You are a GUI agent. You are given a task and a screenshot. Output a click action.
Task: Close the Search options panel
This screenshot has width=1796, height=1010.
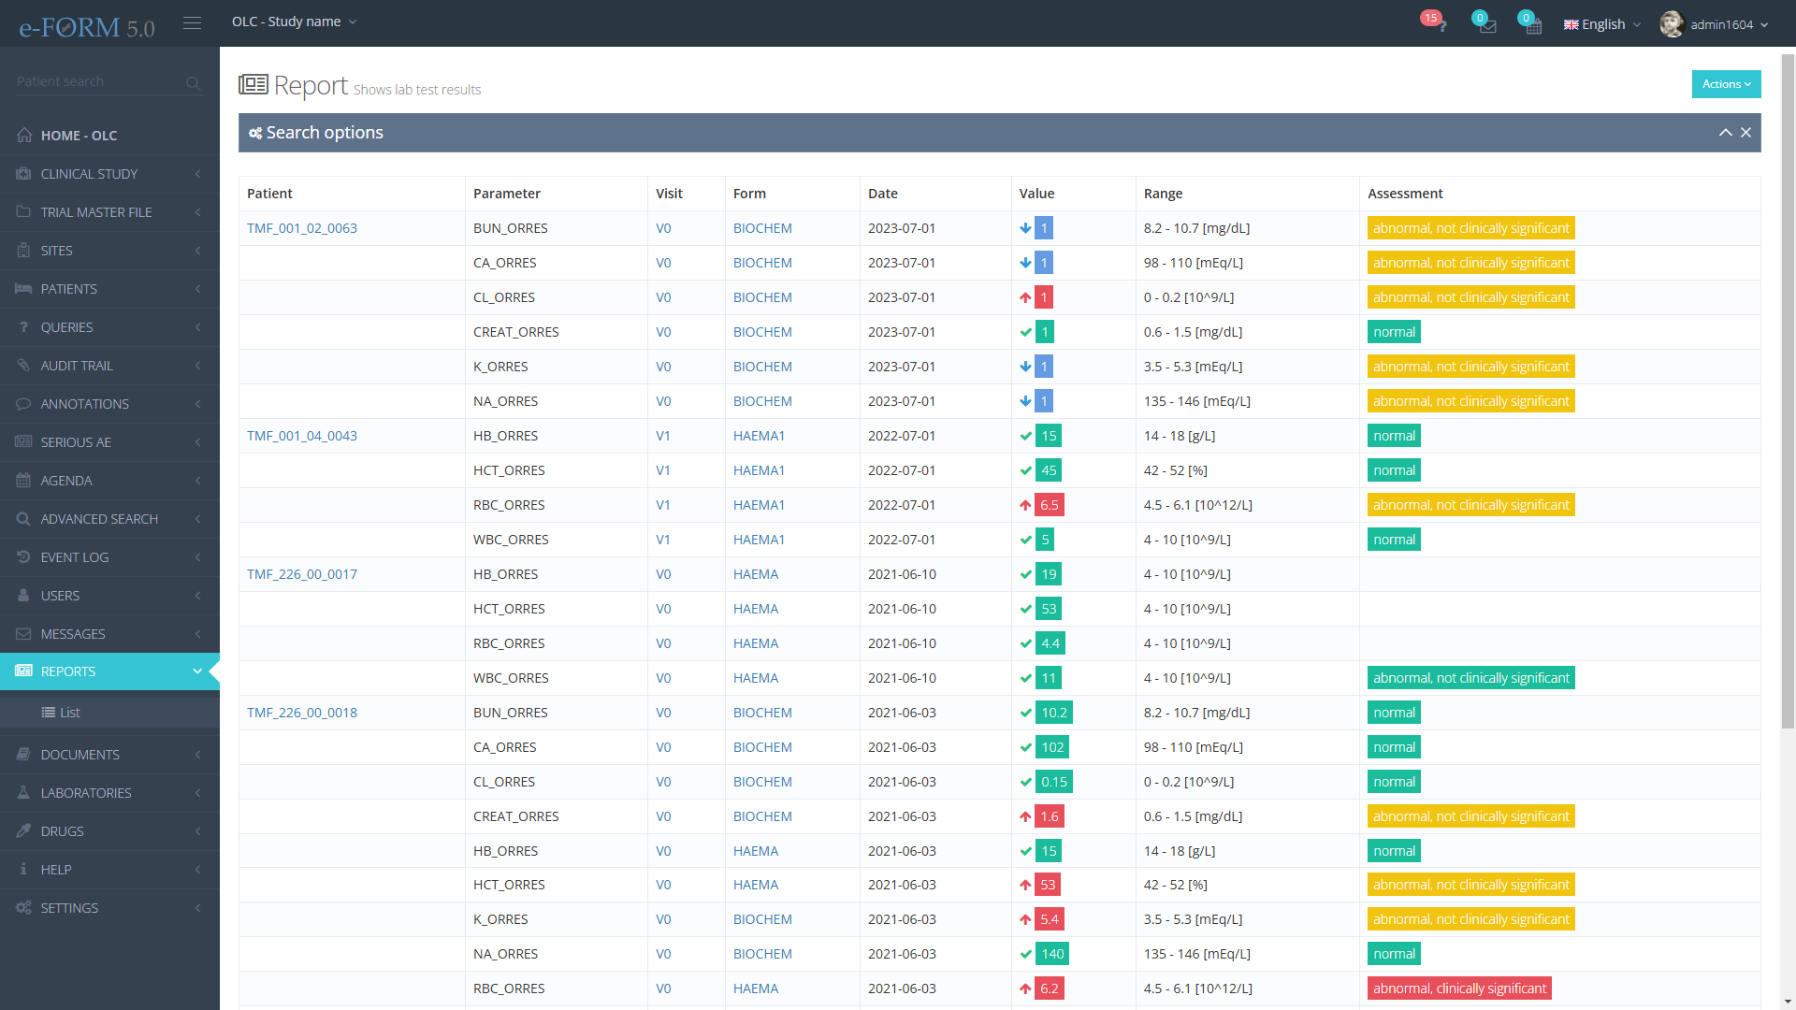pyautogui.click(x=1745, y=133)
